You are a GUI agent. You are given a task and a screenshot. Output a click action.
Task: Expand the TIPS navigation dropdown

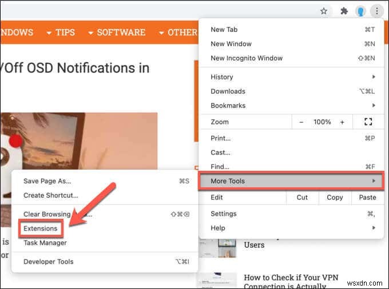pos(61,33)
